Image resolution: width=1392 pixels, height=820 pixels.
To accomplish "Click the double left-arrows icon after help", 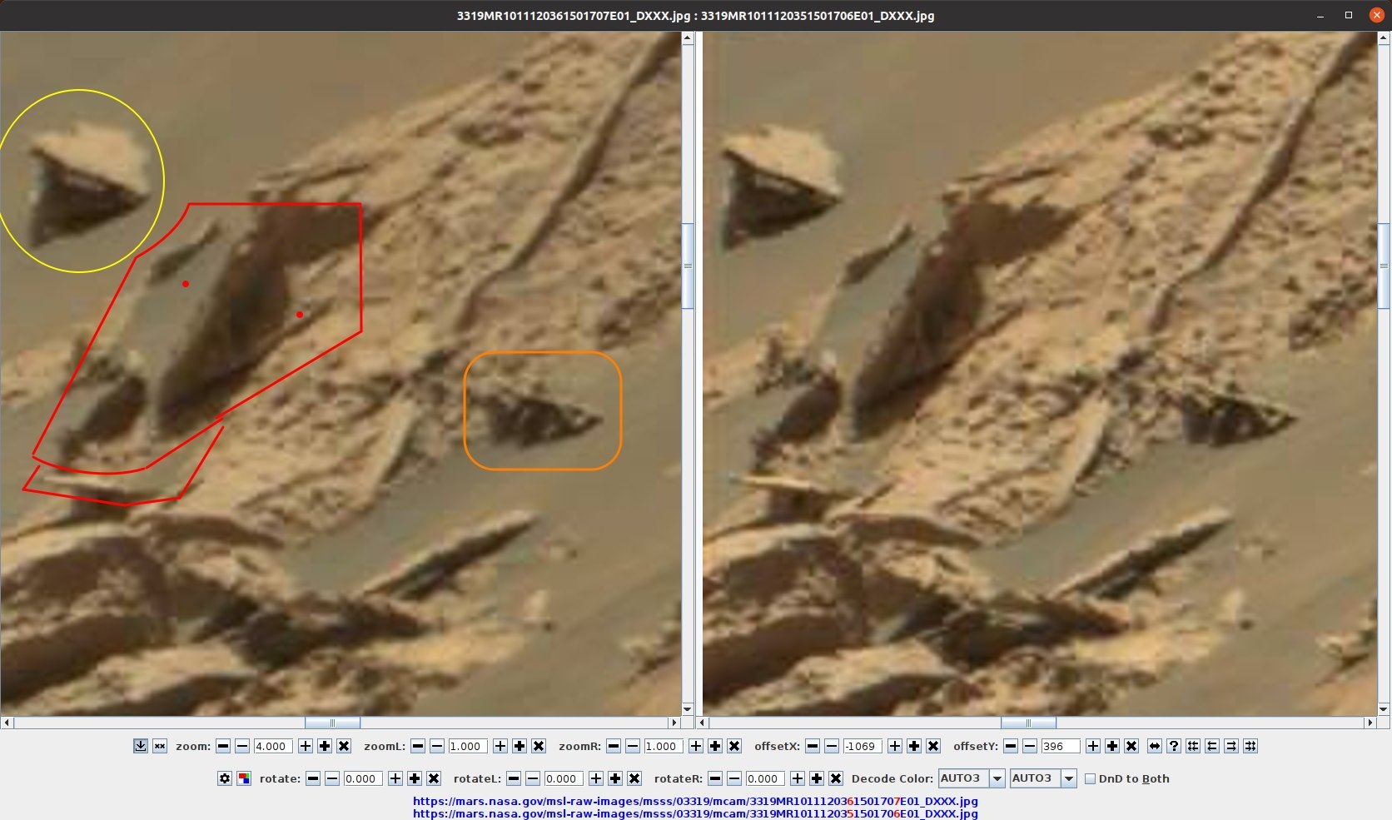I will (1193, 746).
